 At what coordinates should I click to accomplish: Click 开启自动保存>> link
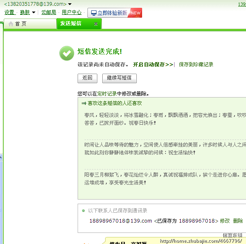tap(153, 65)
